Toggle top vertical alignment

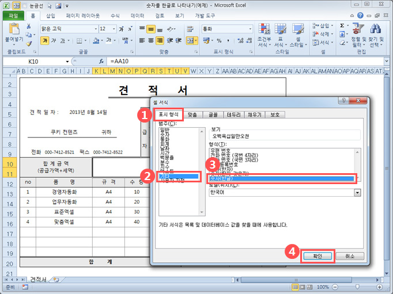coord(142,29)
